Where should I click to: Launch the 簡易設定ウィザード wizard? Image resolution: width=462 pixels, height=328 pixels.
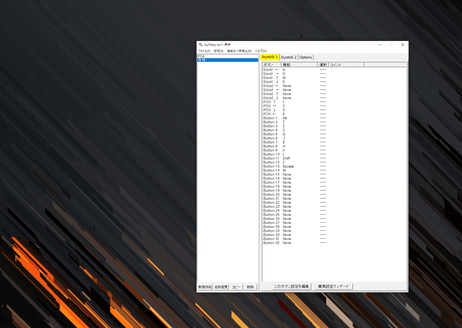pos(334,286)
